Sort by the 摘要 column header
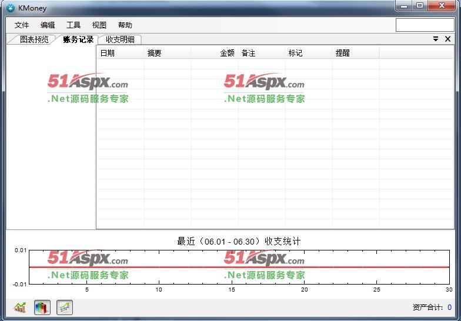Screen dimensions: 461x321 click(168, 53)
